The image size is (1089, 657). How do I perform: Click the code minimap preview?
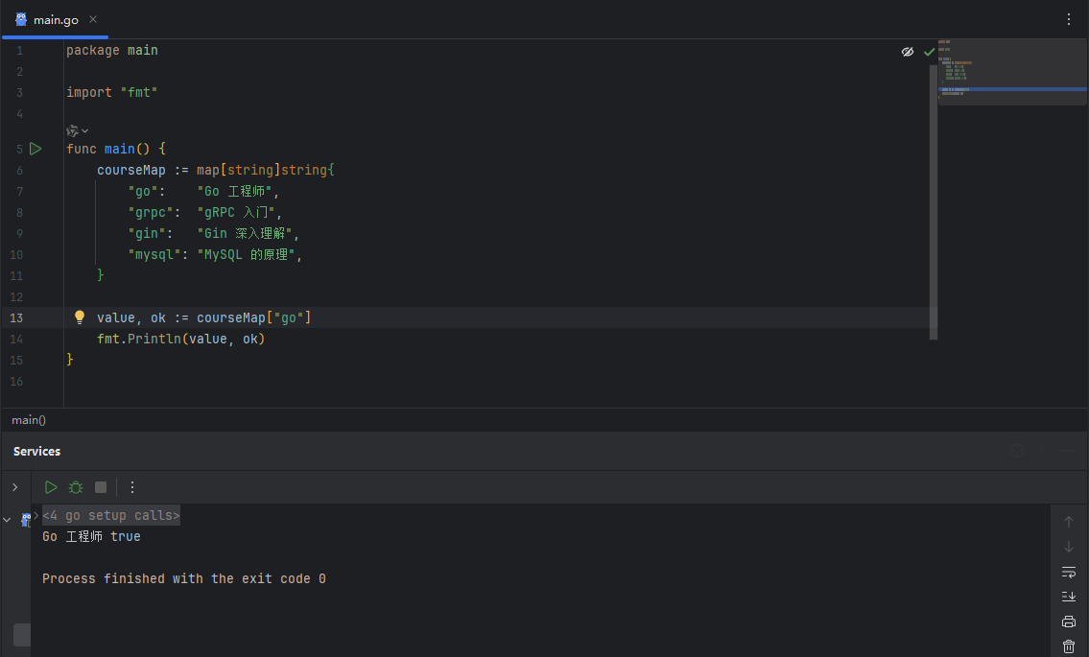coord(1011,72)
